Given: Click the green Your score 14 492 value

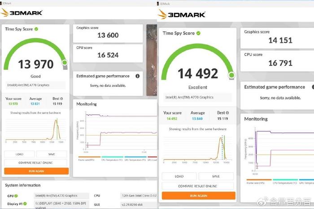Looking at the screenshot, I should (x=172, y=119).
